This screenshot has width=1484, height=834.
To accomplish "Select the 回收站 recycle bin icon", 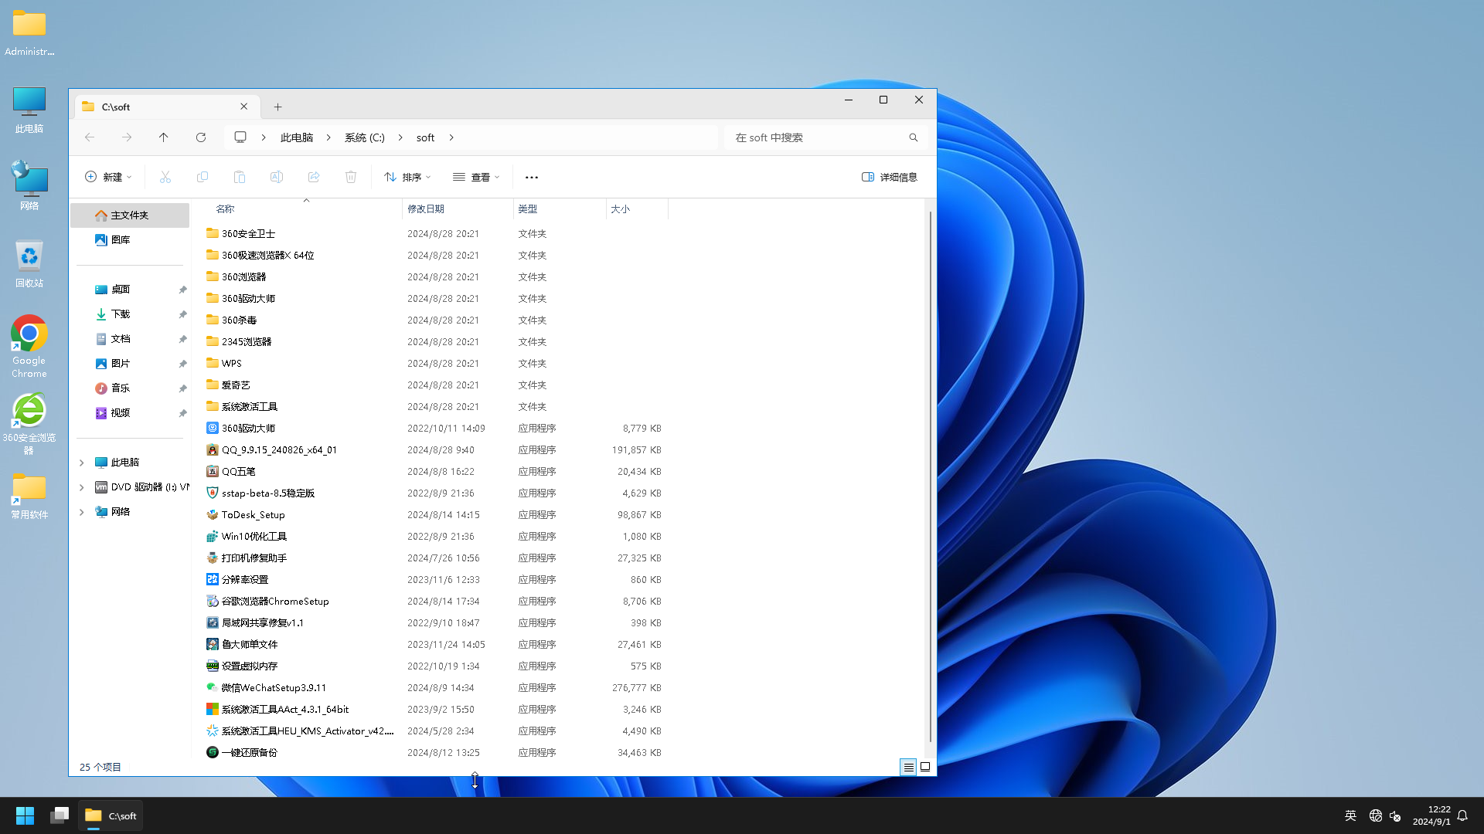I will [29, 264].
